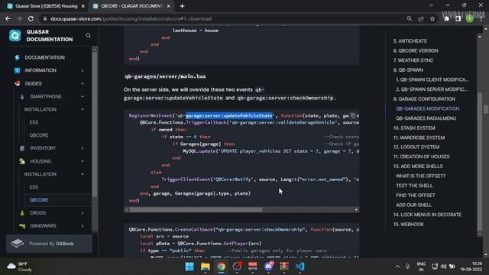Select the QBCORE Quasar Documentation tab
Viewport: 489px width, 275px height.
coord(131,6)
